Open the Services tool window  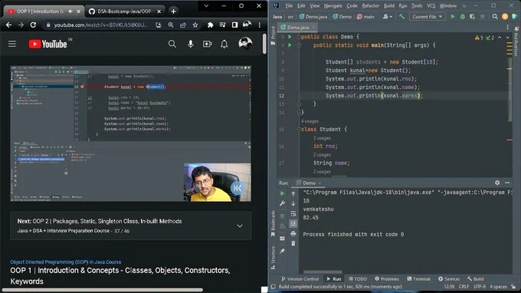449,278
